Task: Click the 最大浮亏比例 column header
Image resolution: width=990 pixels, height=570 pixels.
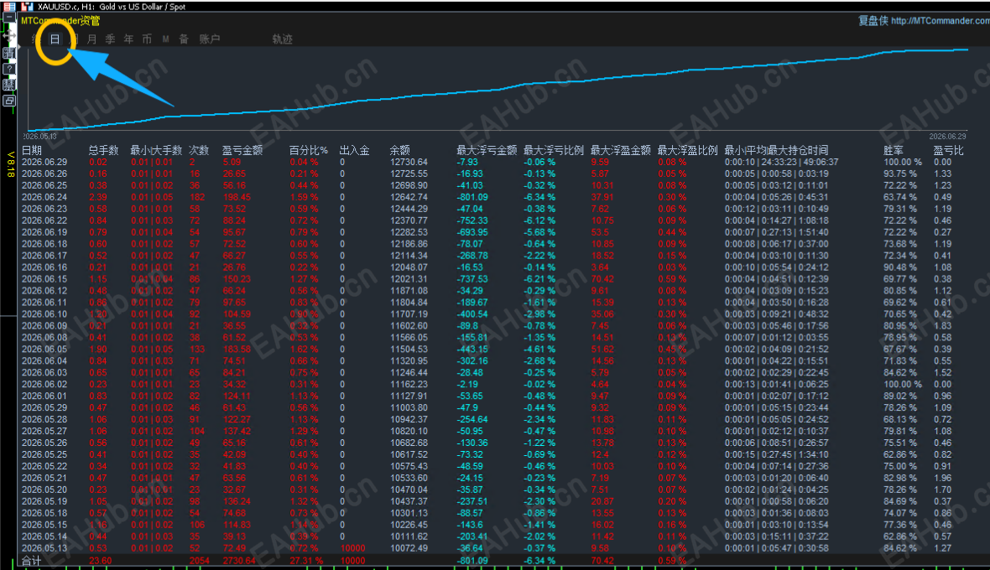Action: tap(554, 150)
